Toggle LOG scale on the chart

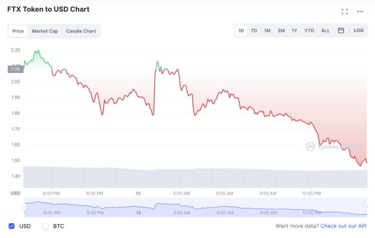coord(359,30)
